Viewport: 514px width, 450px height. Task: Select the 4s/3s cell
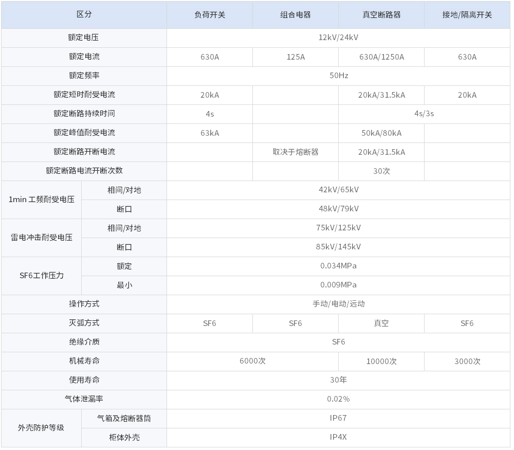tap(424, 114)
